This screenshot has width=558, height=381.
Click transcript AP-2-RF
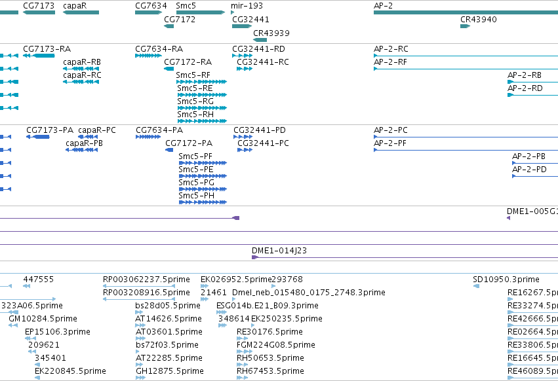466,69
